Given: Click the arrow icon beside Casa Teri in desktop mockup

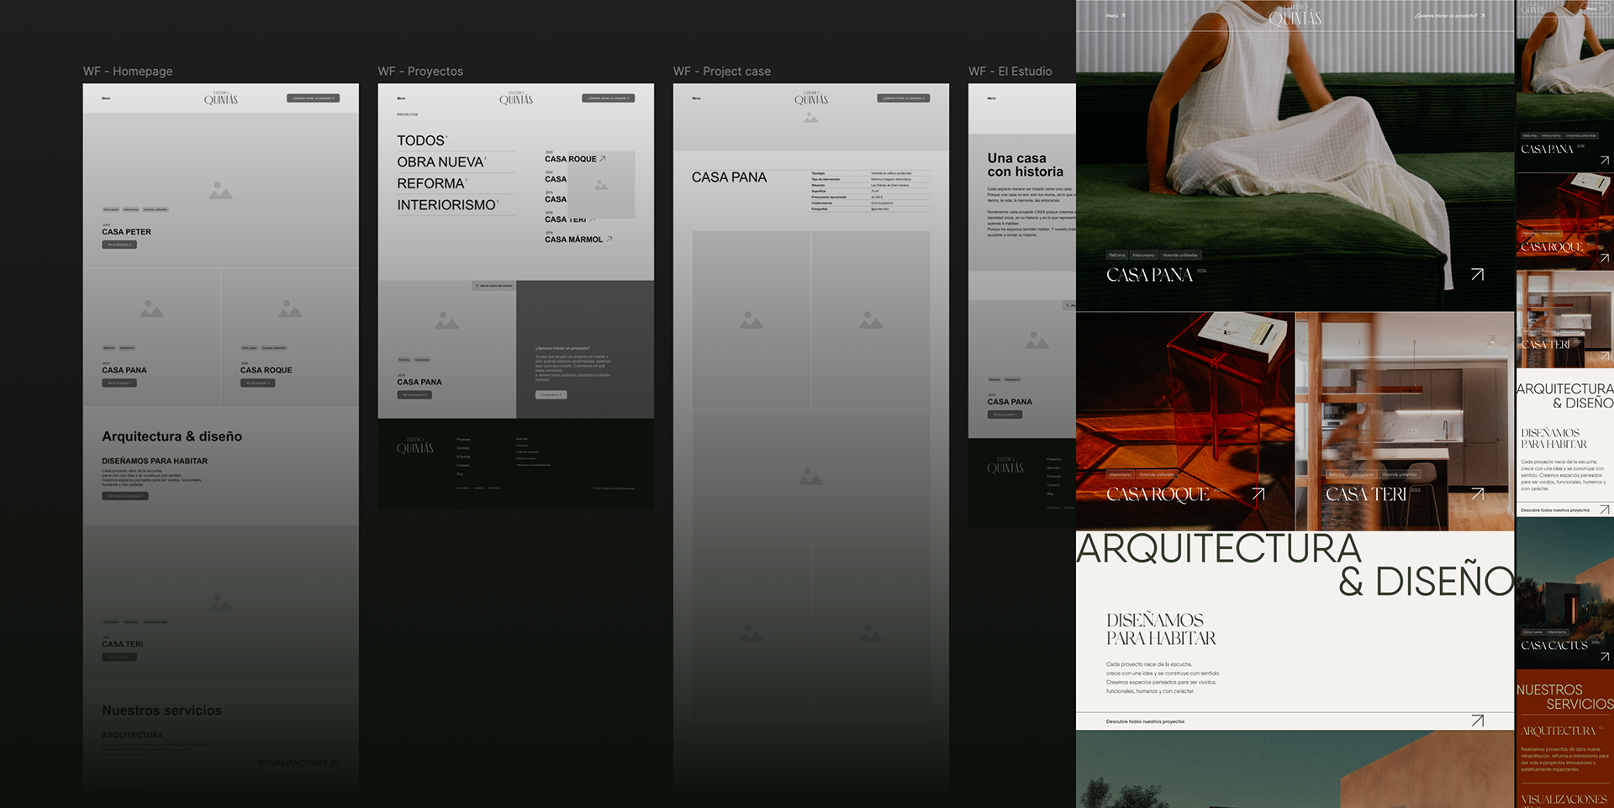Looking at the screenshot, I should coord(1478,494).
